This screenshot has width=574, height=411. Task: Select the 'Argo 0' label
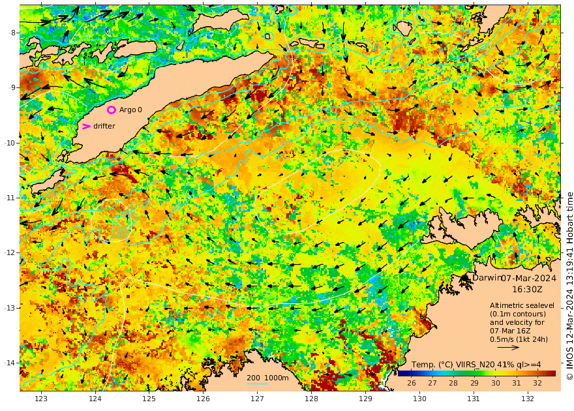[x=130, y=110]
